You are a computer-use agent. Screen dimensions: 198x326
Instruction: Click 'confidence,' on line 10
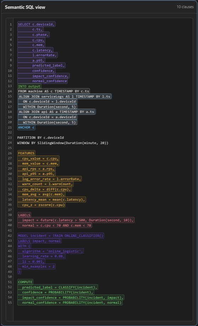pos(36,71)
